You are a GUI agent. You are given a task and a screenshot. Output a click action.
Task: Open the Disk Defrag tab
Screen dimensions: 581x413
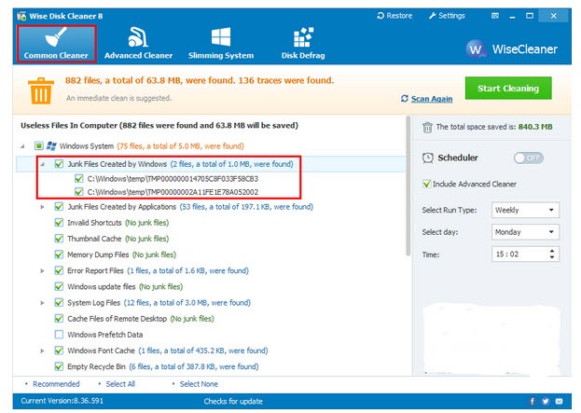303,43
